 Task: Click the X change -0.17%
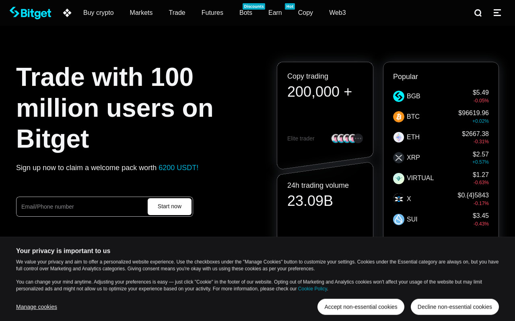click(x=481, y=203)
